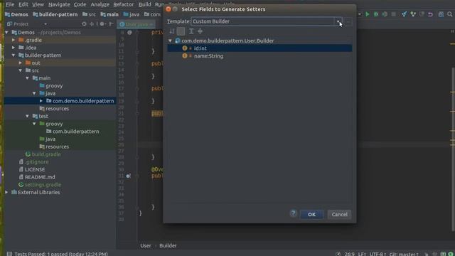This screenshot has height=256, width=455.
Task: Click the Stop icon in toolbar
Action: pyautogui.click(x=393, y=14)
